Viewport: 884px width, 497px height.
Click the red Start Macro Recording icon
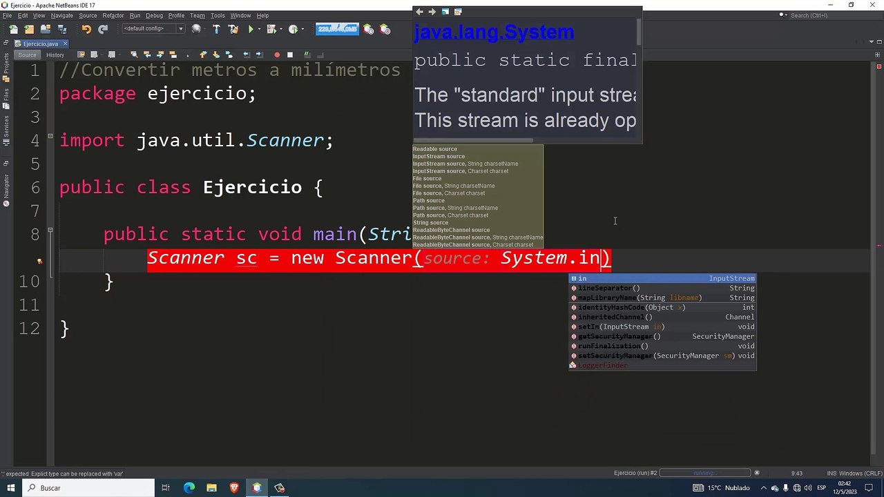coord(277,55)
